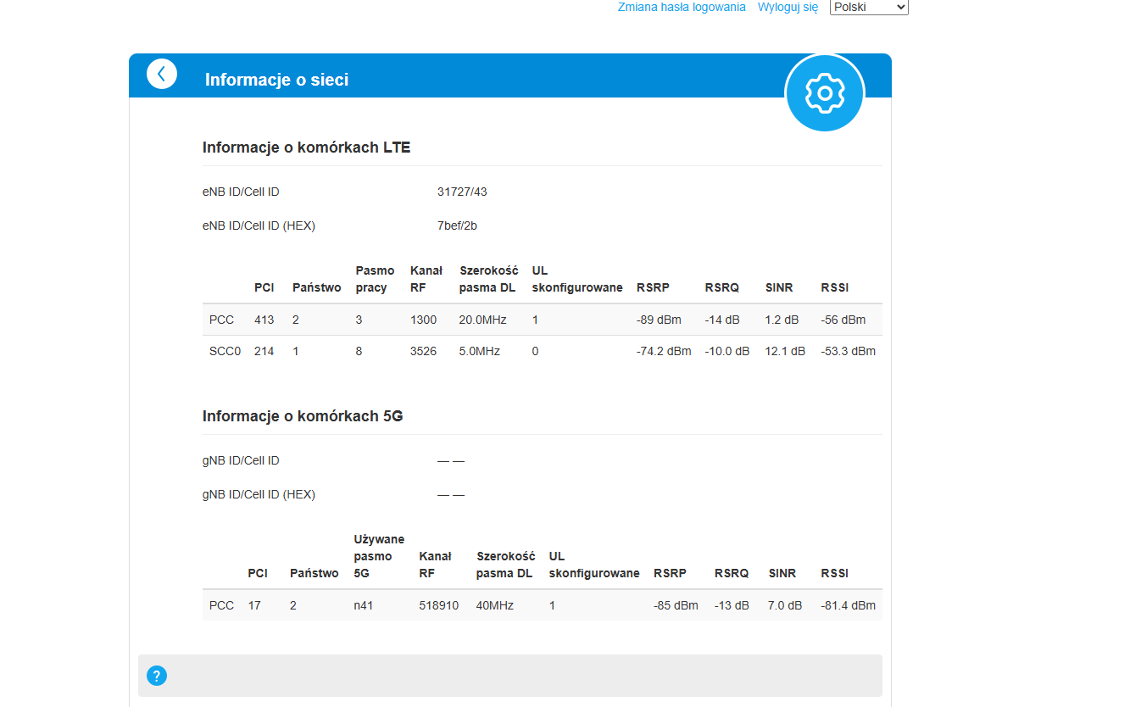Select the eNB ID value 31727/43
The height and width of the screenshot is (707, 1130).
point(462,192)
